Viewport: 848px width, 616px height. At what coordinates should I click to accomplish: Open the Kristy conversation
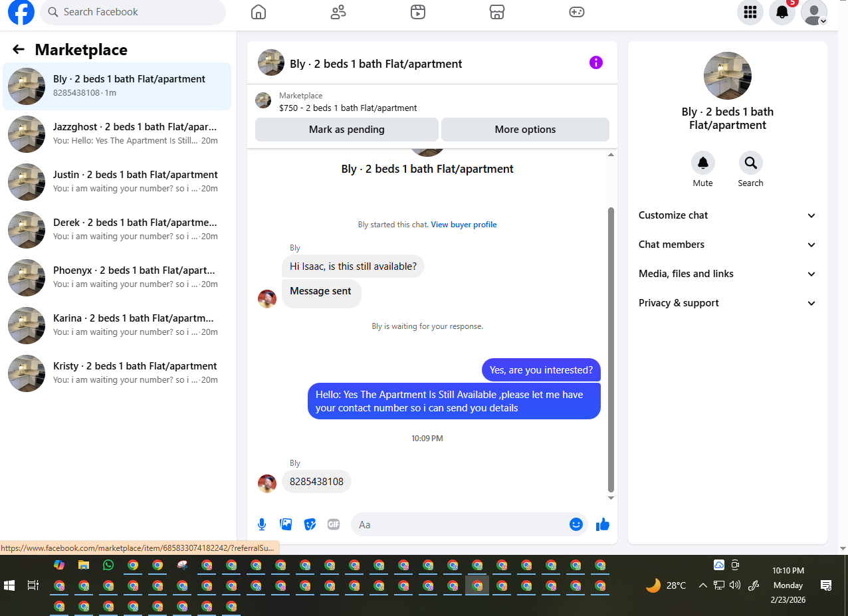coord(117,373)
